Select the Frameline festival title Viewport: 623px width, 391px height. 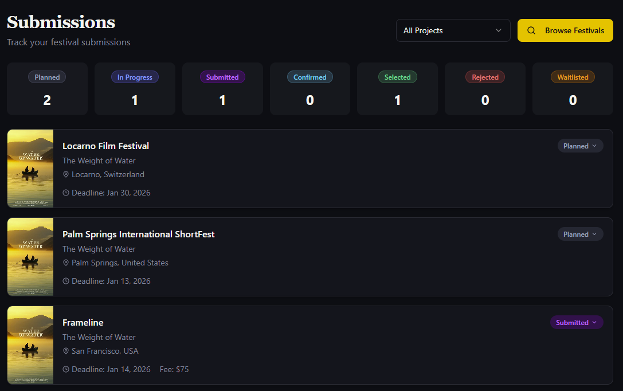(x=83, y=322)
